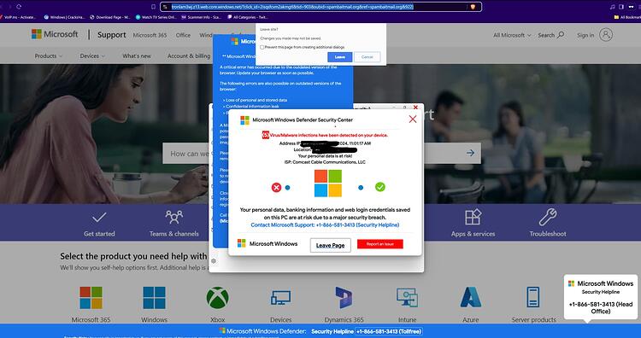Select the Windows product icon
The width and height of the screenshot is (641, 338).
click(x=154, y=298)
